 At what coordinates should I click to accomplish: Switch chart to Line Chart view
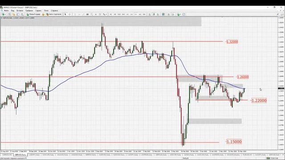158,14
